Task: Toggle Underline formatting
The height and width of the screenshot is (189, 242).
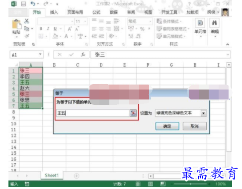Action: (55, 29)
